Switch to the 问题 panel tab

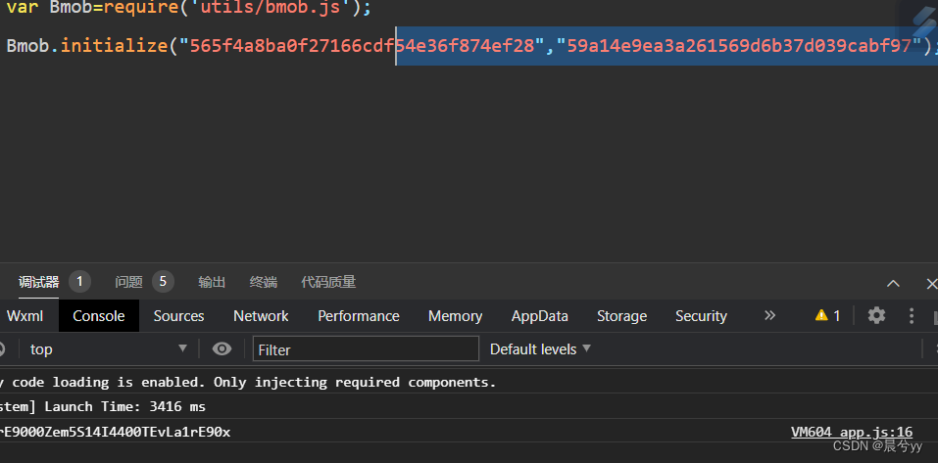point(128,282)
